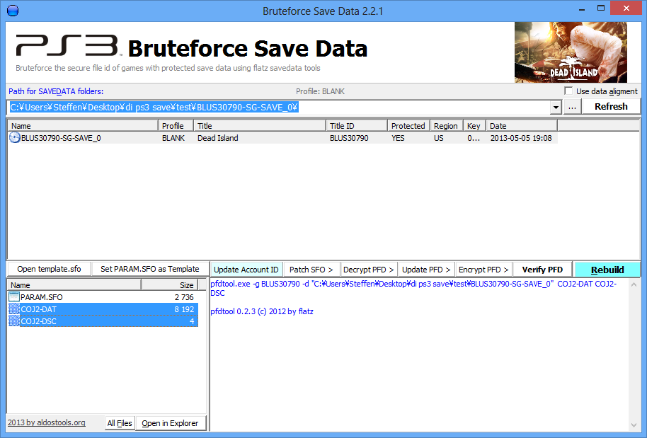Click the Verify PFD button
This screenshot has height=438, width=647.
click(x=542, y=270)
